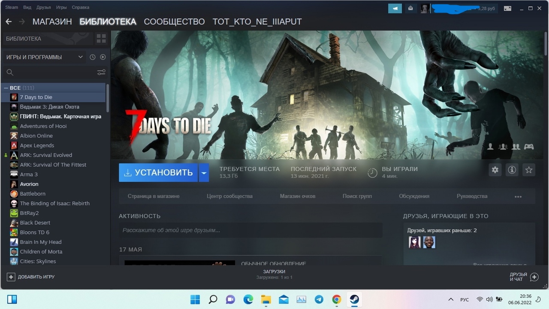
Task: Select Ведьмак 3: Дикая Охота in the library
Action: 54,107
